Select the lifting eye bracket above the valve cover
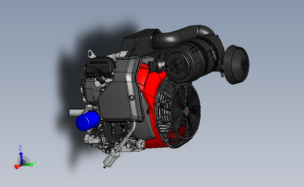 (91, 54)
